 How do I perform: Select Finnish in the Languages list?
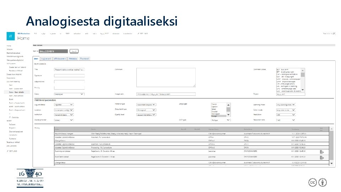pos(214,116)
